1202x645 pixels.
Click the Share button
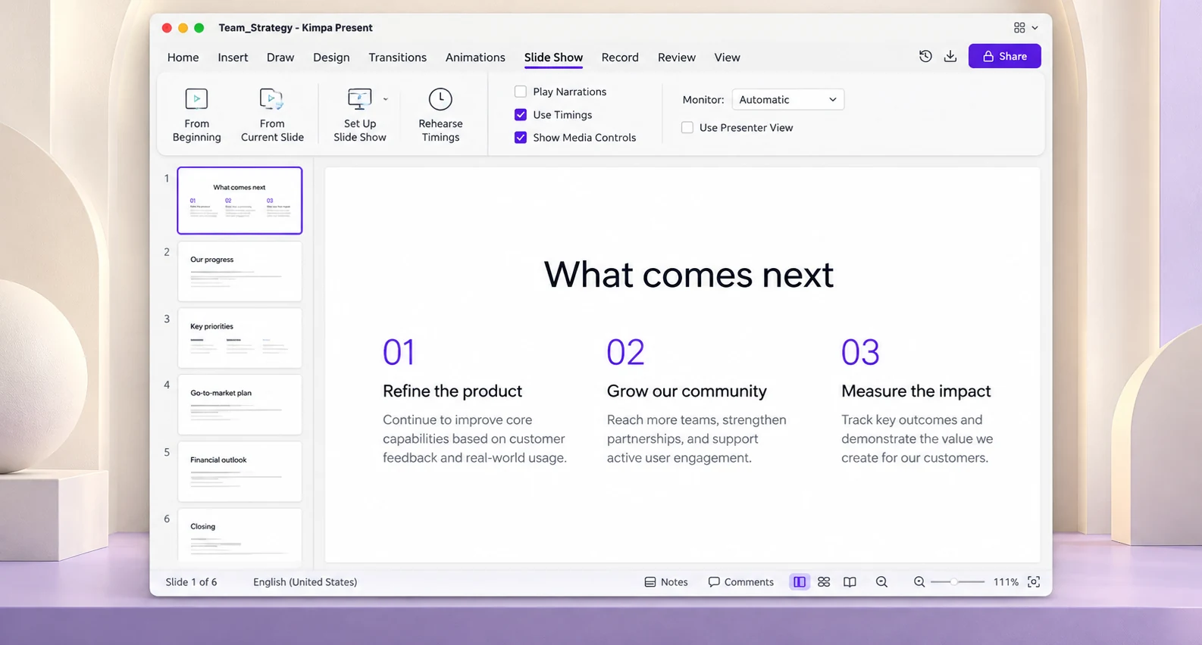1004,56
